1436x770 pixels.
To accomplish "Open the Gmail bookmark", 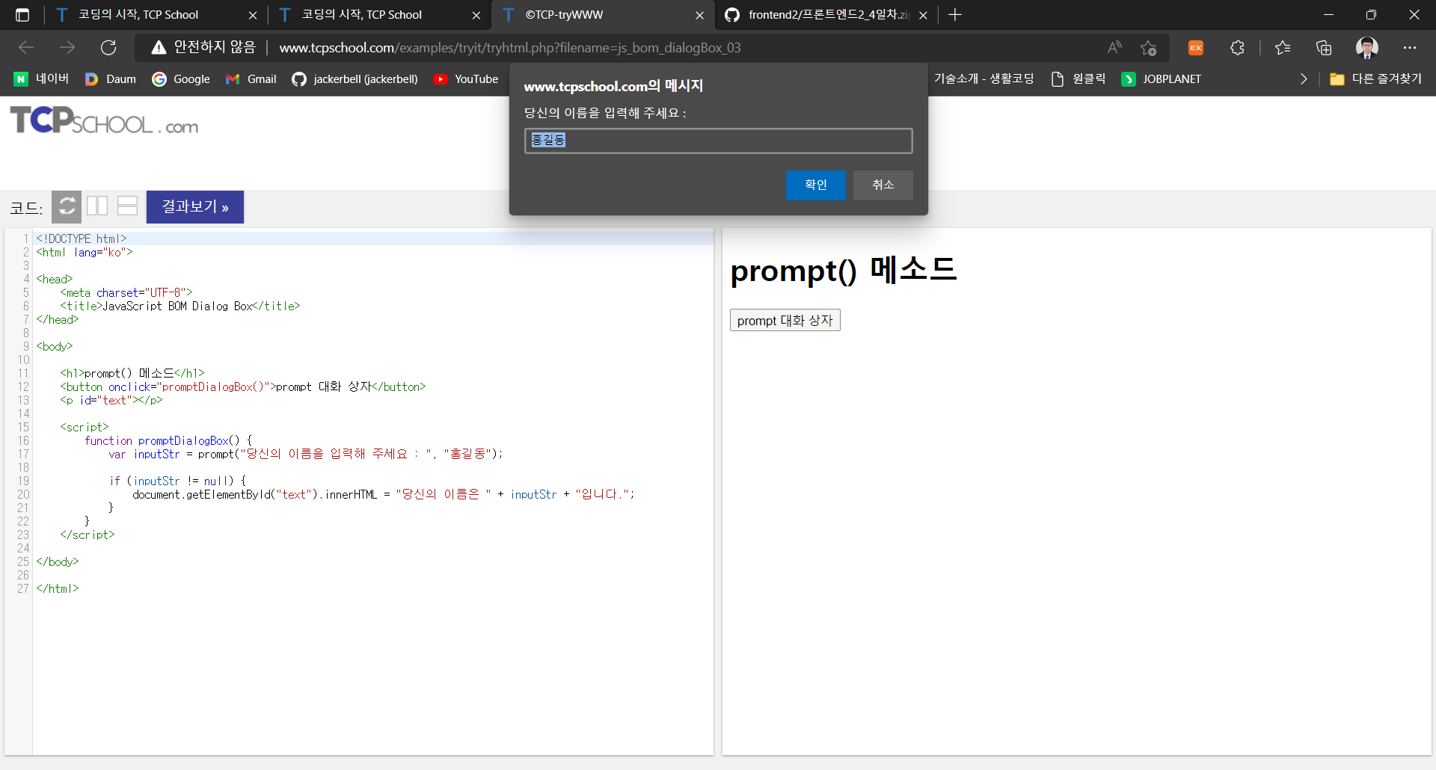I will click(x=251, y=79).
